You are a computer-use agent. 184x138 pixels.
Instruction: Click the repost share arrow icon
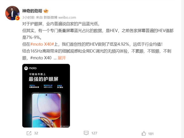click(x=29, y=133)
